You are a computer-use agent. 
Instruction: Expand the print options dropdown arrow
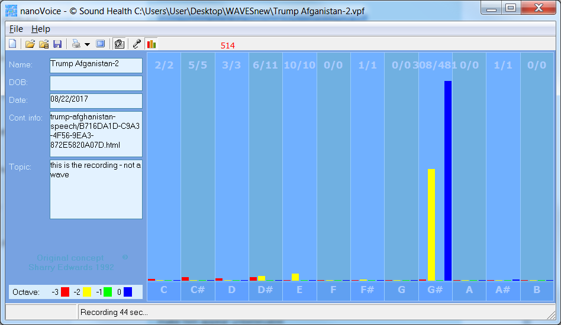pyautogui.click(x=87, y=44)
